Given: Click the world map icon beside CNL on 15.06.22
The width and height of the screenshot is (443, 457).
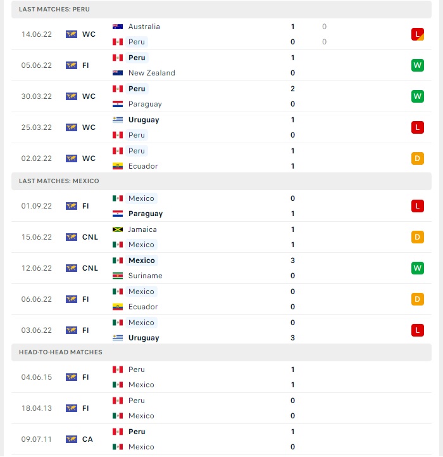Looking at the screenshot, I should coord(72,237).
